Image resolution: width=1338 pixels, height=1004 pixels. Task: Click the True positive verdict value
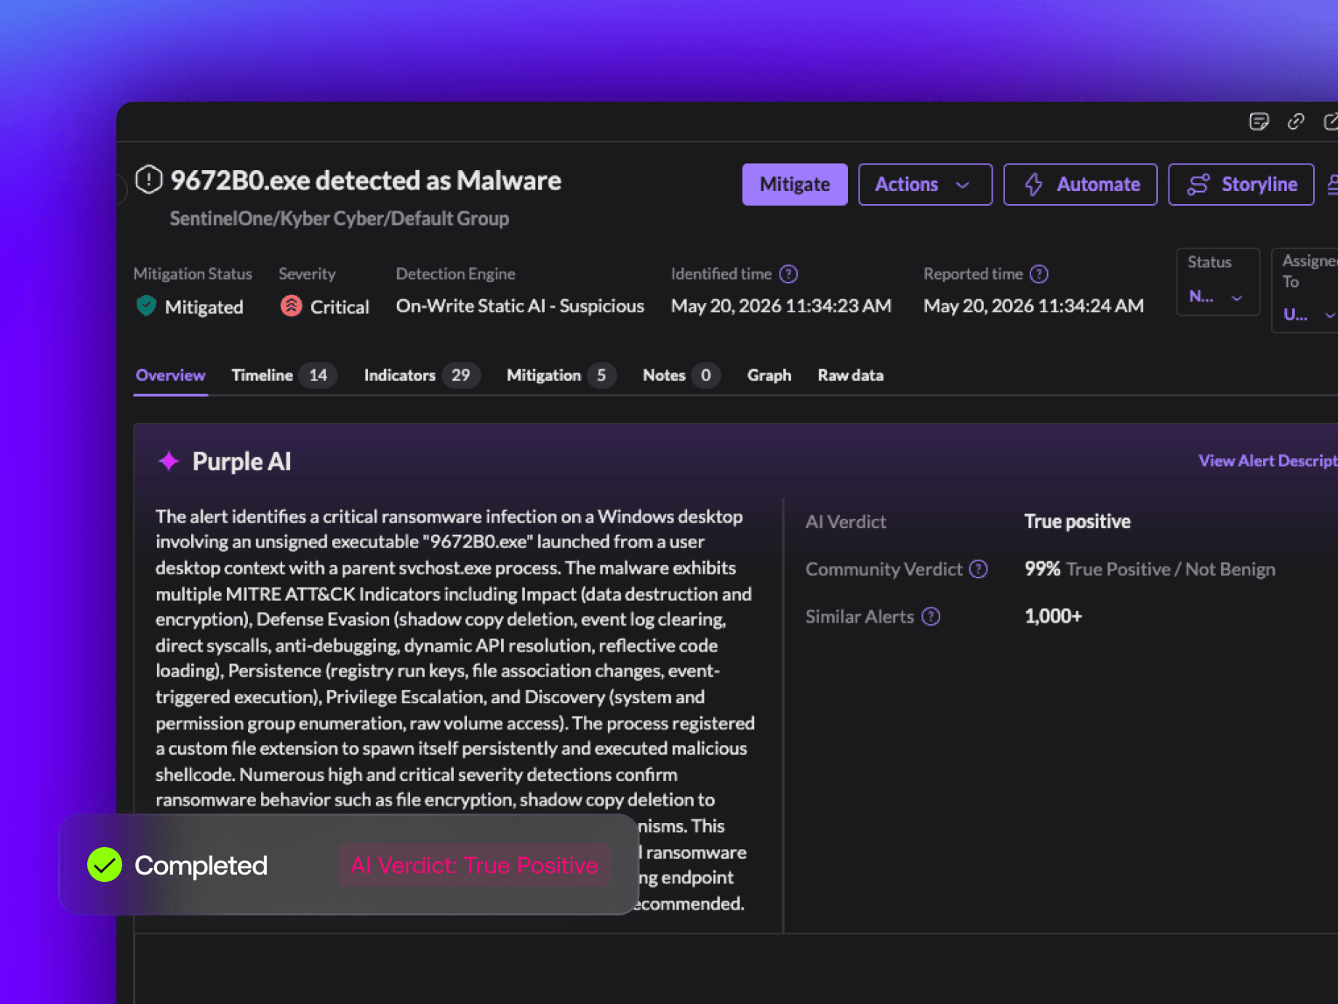point(1077,522)
